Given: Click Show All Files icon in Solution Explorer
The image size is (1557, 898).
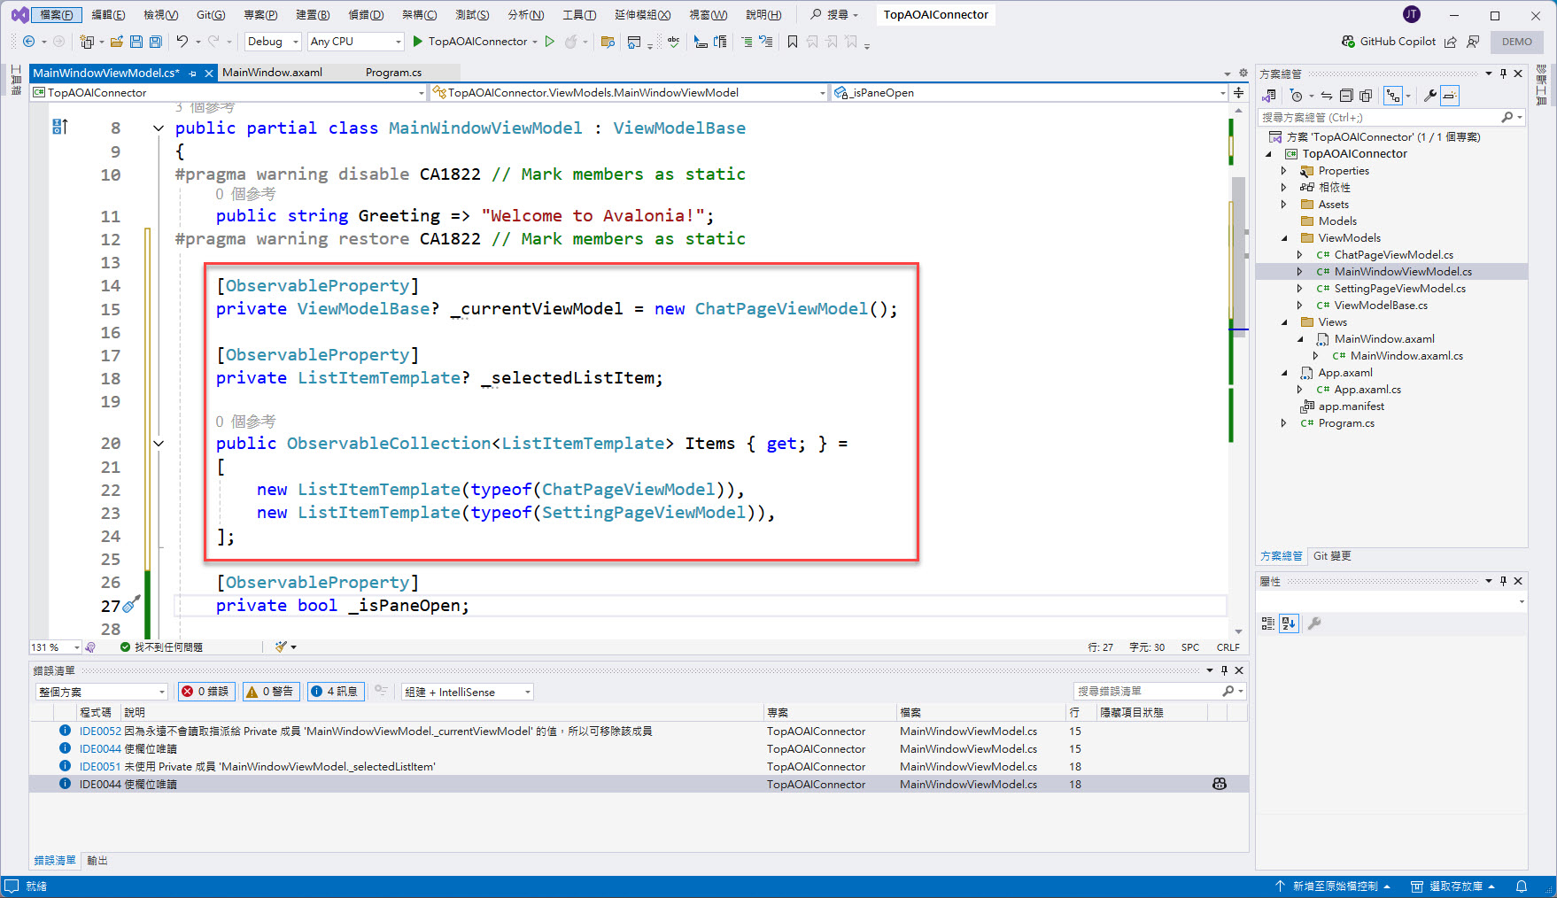Looking at the screenshot, I should tap(1366, 96).
